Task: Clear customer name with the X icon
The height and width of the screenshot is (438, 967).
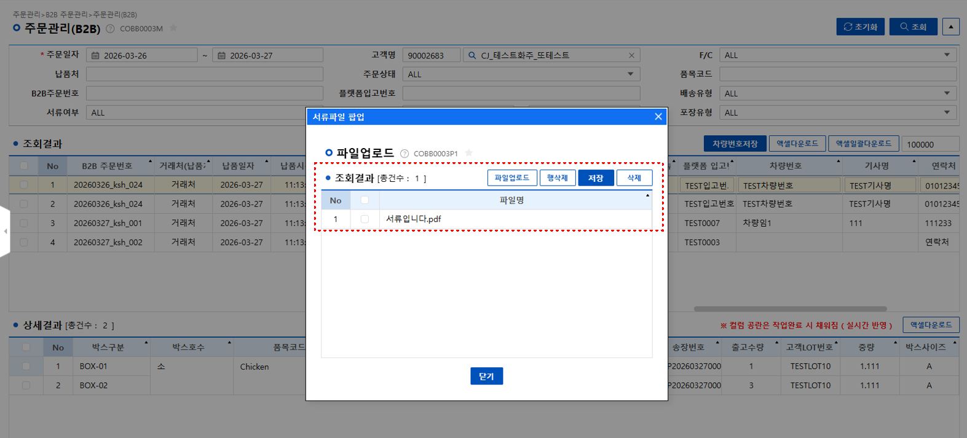Action: click(x=631, y=55)
